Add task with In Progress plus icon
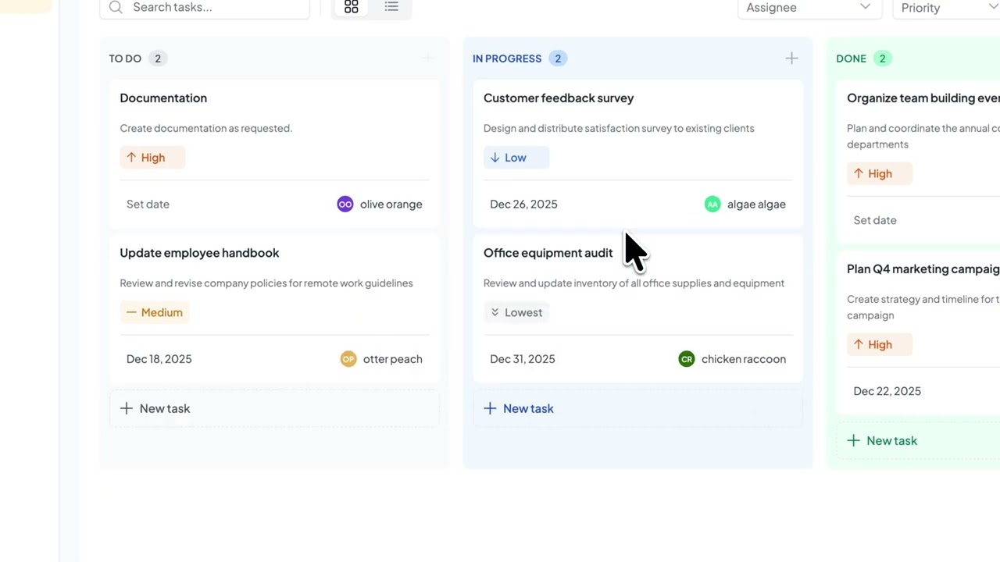 pyautogui.click(x=791, y=59)
